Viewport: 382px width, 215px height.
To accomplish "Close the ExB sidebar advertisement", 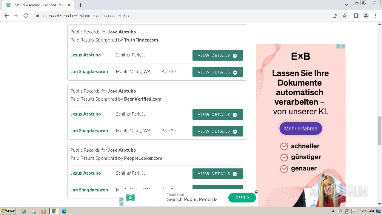I will click(343, 46).
